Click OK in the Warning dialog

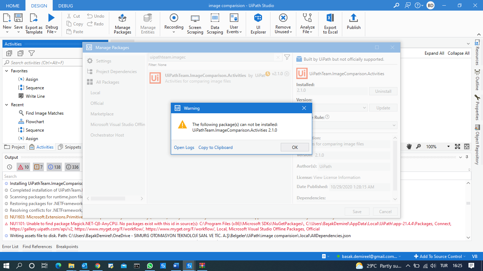point(295,147)
